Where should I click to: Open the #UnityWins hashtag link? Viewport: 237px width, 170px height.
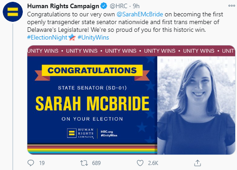93,37
